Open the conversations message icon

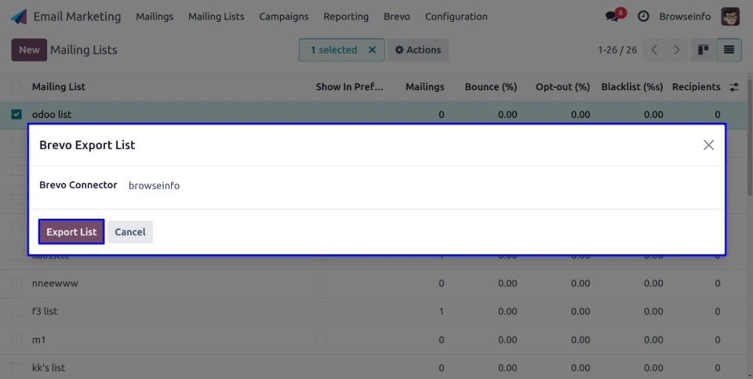(x=613, y=16)
